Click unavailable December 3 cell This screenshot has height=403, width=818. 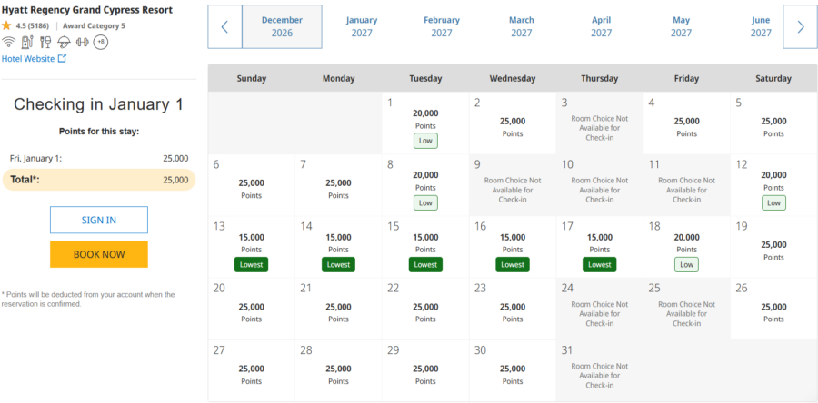pyautogui.click(x=600, y=123)
